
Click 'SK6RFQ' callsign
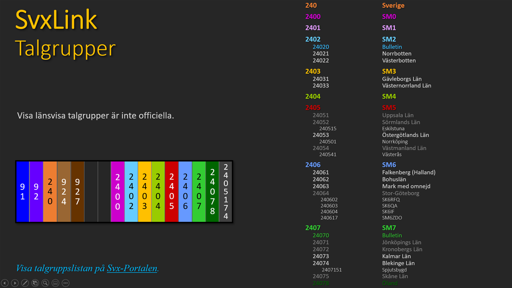(x=391, y=200)
